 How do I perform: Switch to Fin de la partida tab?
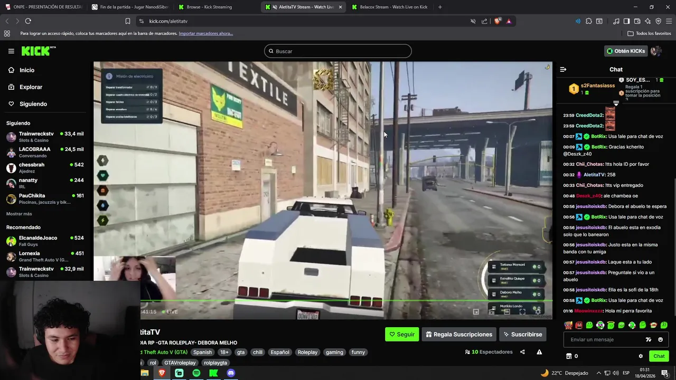coord(130,7)
